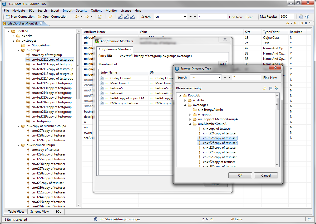The image size is (316, 224).
Task: Click collapse all icon in Browse Directory Tree
Action: (270, 89)
